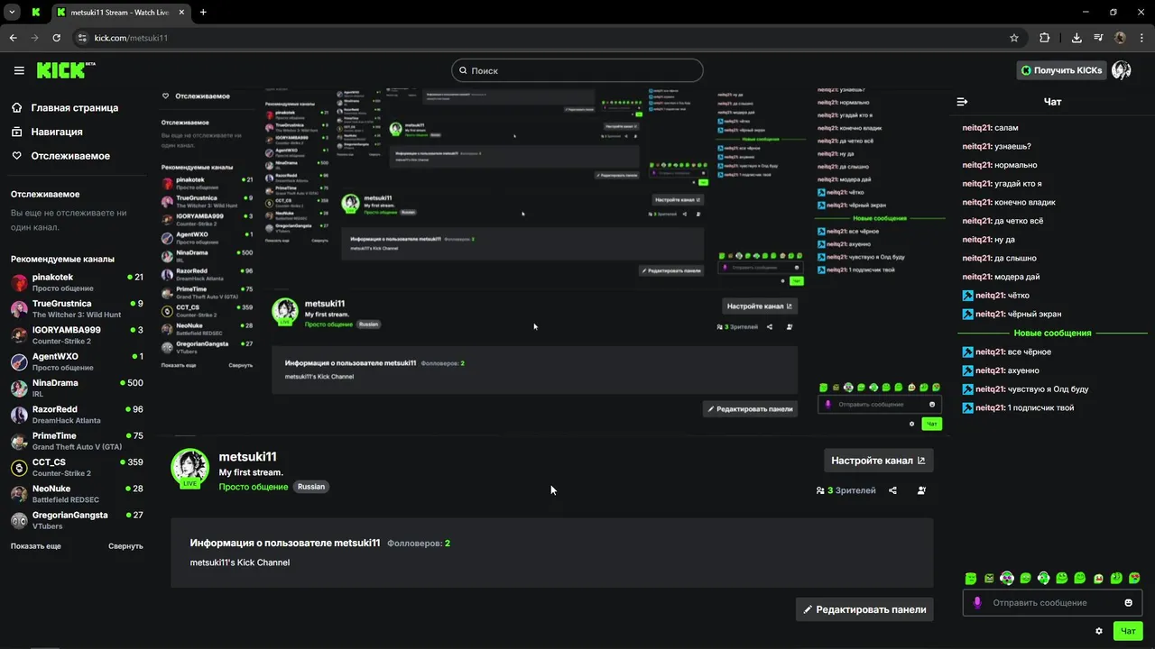Collapse the chat panel with the arrow icon
The height and width of the screenshot is (649, 1155).
(962, 102)
